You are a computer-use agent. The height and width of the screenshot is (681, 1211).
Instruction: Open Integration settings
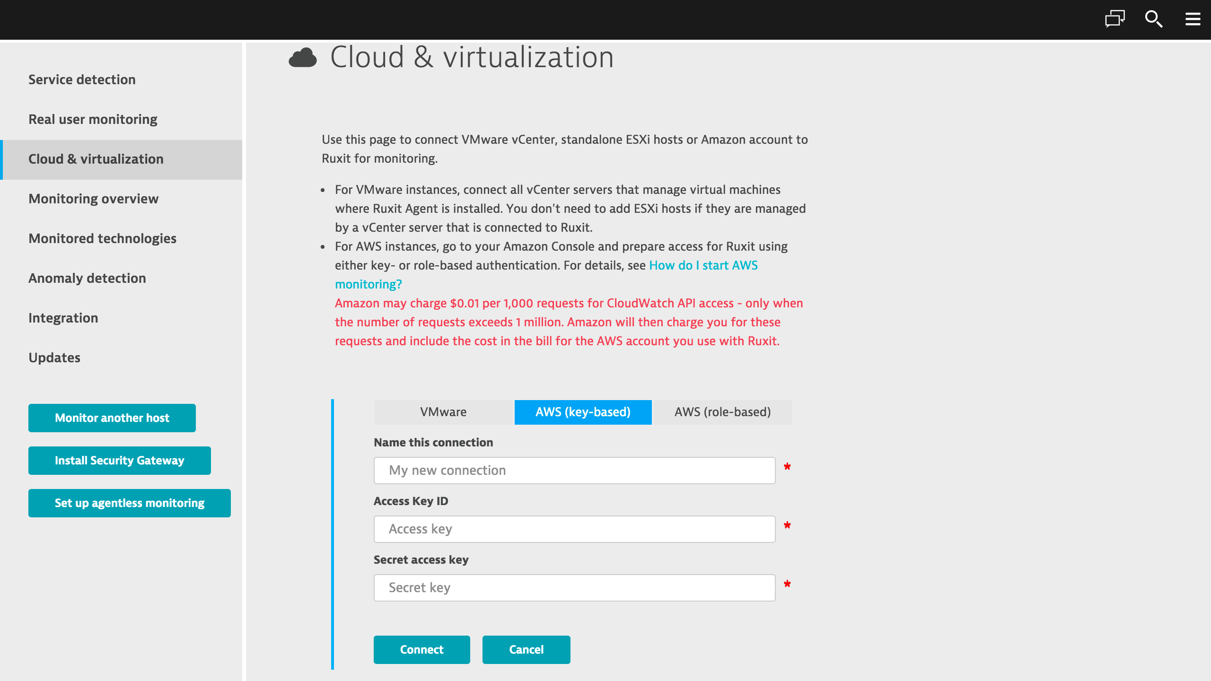point(121,318)
